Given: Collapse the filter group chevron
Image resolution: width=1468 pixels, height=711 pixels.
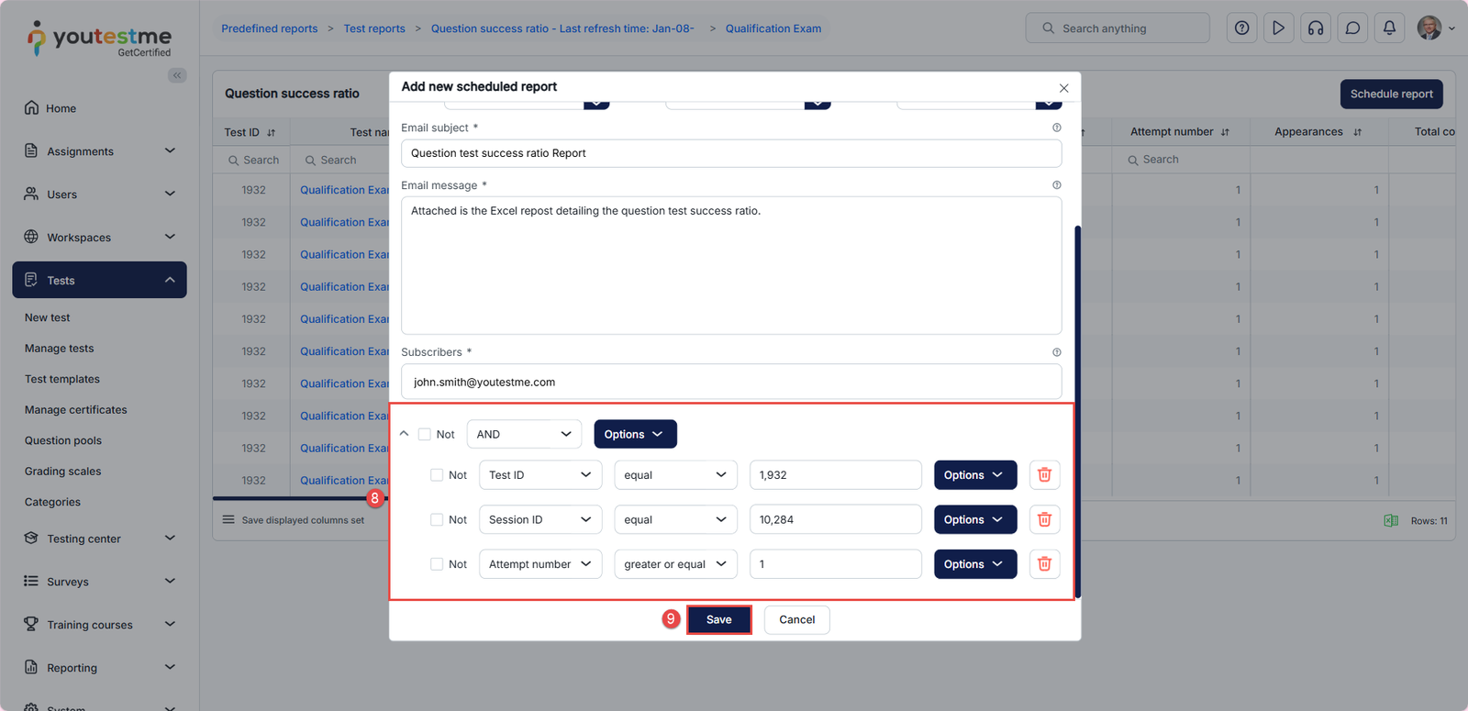Looking at the screenshot, I should 404,433.
